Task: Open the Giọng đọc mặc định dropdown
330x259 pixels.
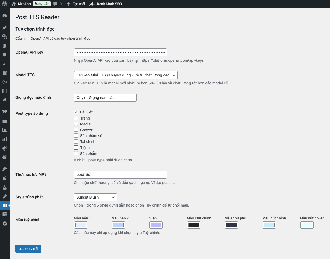Action: click(105, 98)
